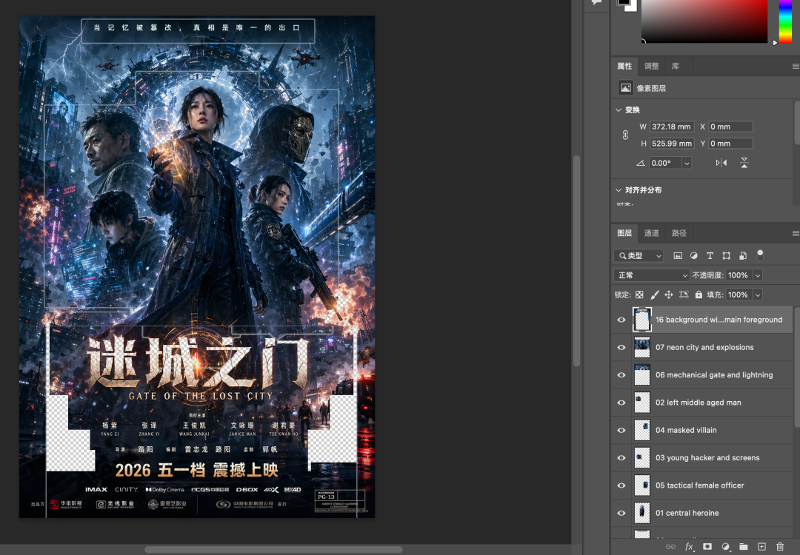Switch to the 通道 Channels tab
Image resolution: width=800 pixels, height=555 pixels.
(x=651, y=233)
